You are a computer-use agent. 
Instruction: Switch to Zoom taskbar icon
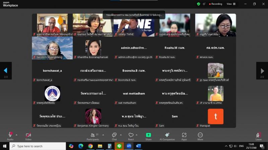pos(129,146)
